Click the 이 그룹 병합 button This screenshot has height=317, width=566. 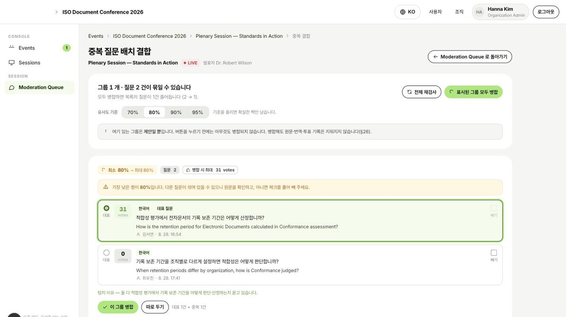tap(118, 307)
